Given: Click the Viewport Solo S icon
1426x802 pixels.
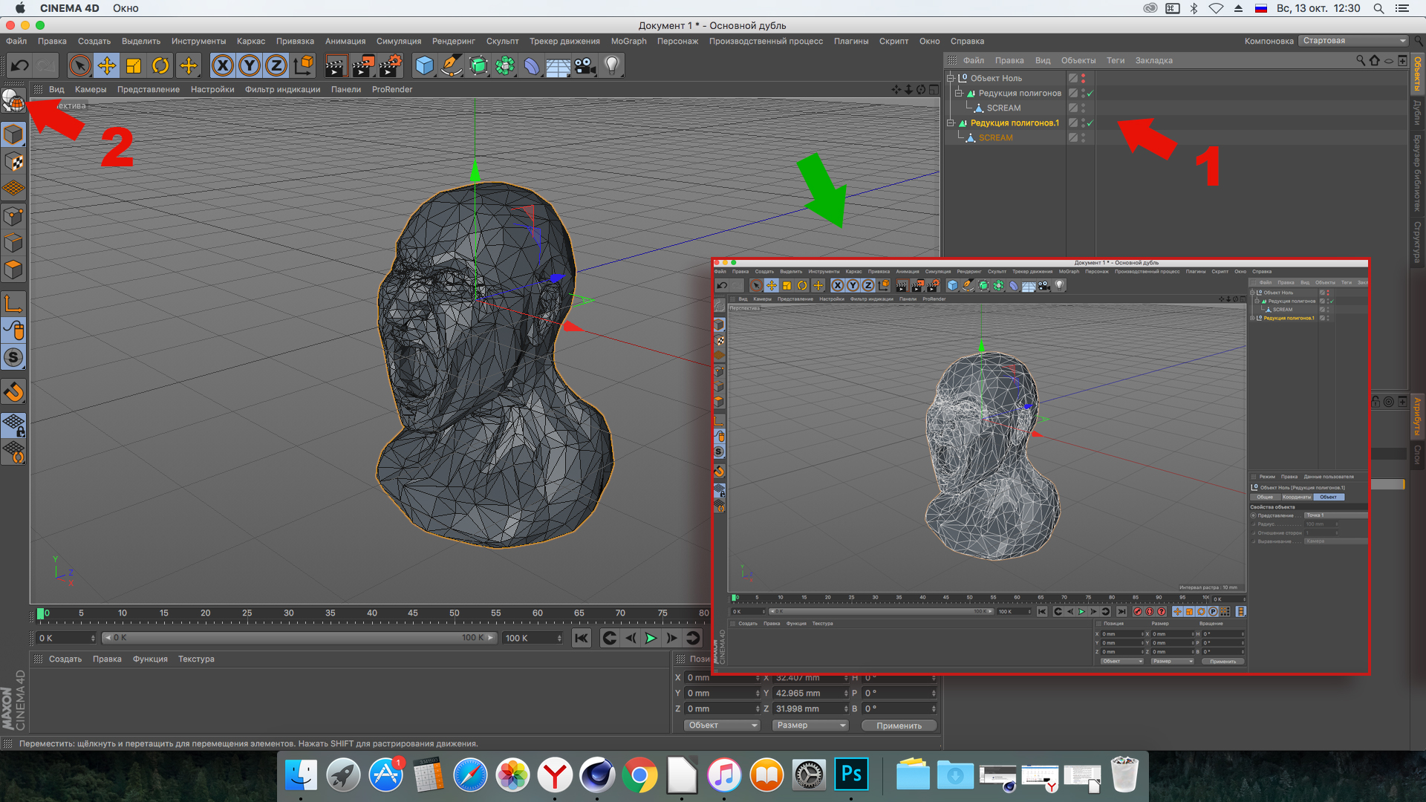Looking at the screenshot, I should 13,357.
